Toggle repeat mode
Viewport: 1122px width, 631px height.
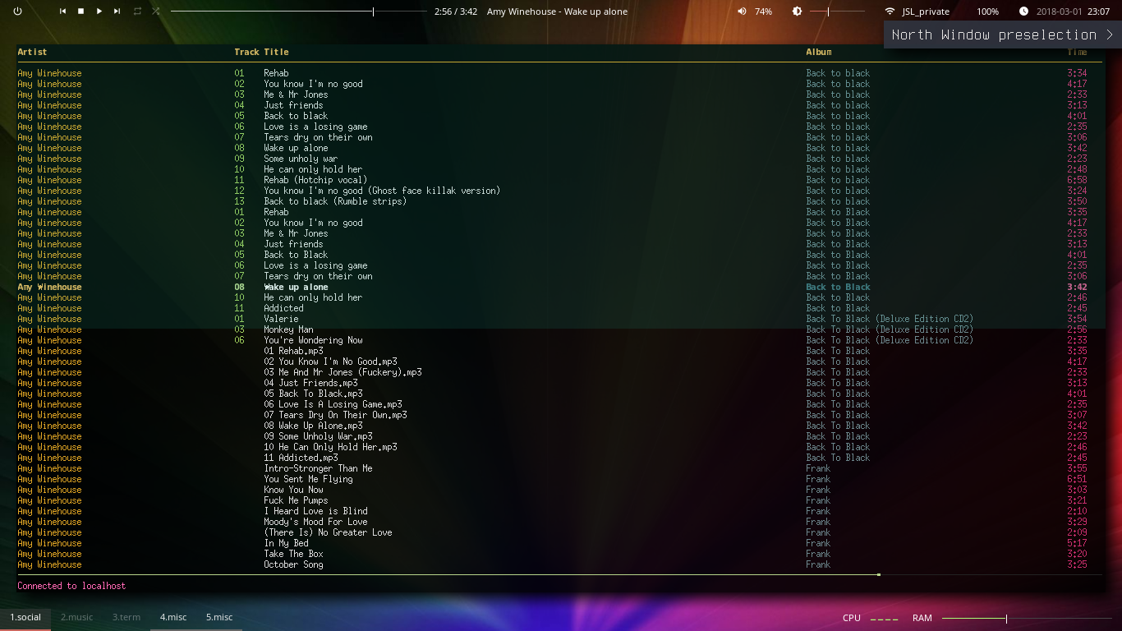[137, 12]
